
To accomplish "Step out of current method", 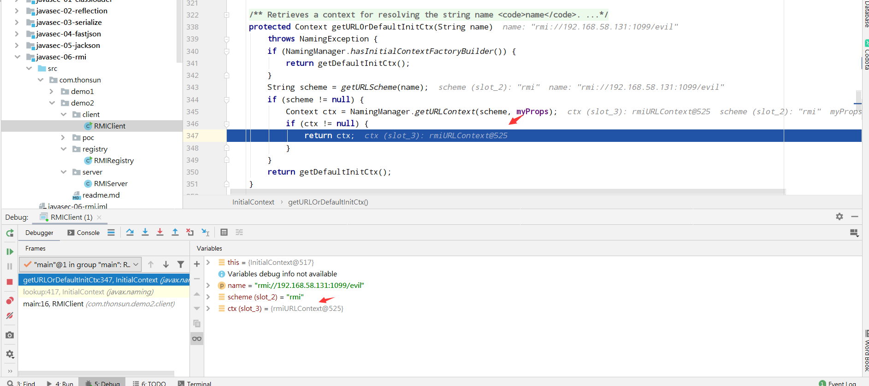I will (175, 233).
